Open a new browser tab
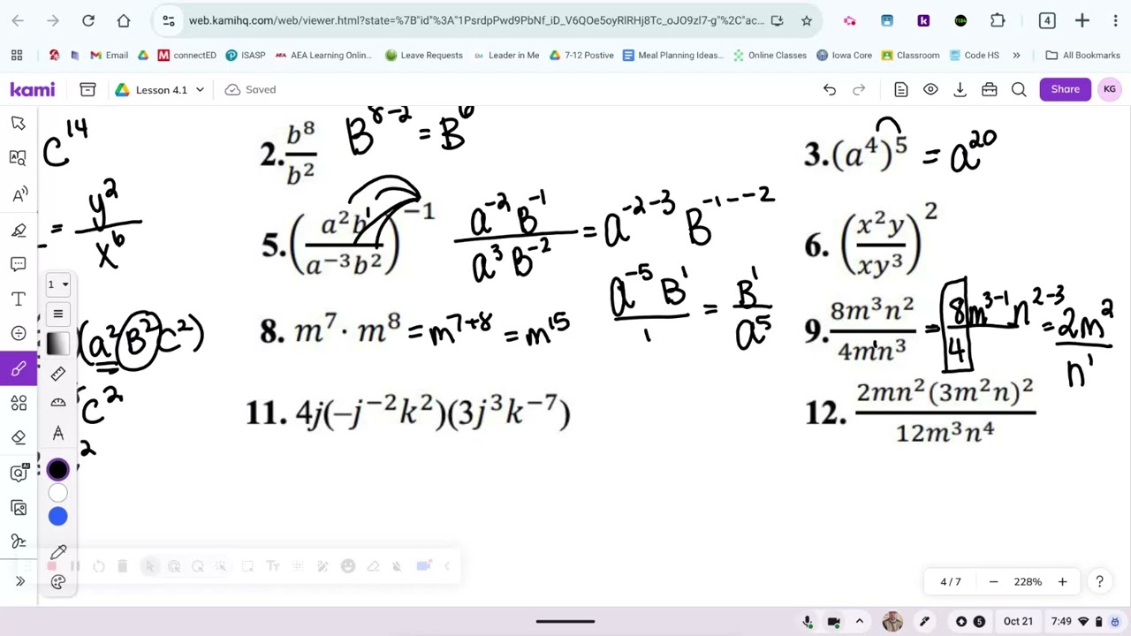This screenshot has height=636, width=1131. pos(1082,20)
